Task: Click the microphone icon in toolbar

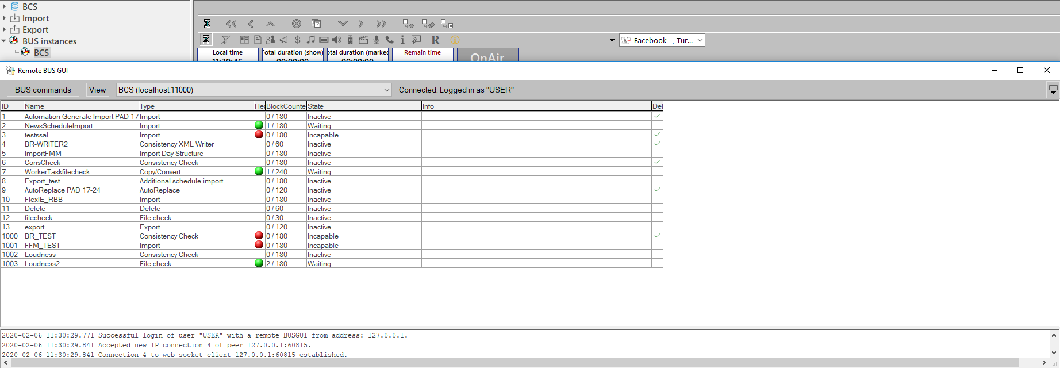Action: [377, 40]
